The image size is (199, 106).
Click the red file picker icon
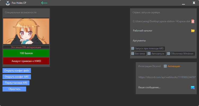[193, 21]
